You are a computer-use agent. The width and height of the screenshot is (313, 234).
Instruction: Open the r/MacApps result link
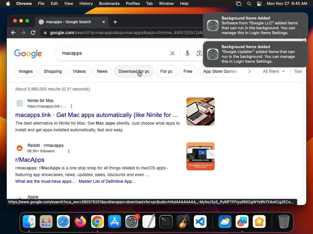click(x=30, y=160)
